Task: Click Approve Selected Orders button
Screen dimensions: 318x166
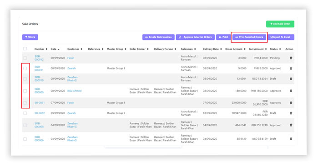Action: point(195,37)
